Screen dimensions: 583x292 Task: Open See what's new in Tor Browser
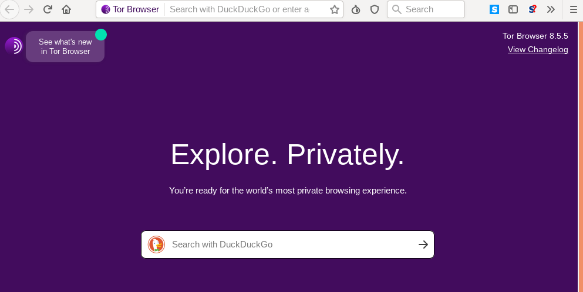(65, 46)
